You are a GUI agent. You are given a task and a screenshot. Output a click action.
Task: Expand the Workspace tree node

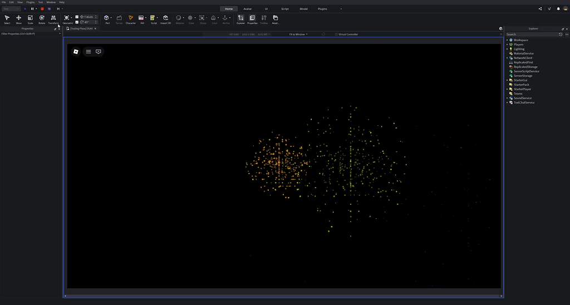point(507,40)
